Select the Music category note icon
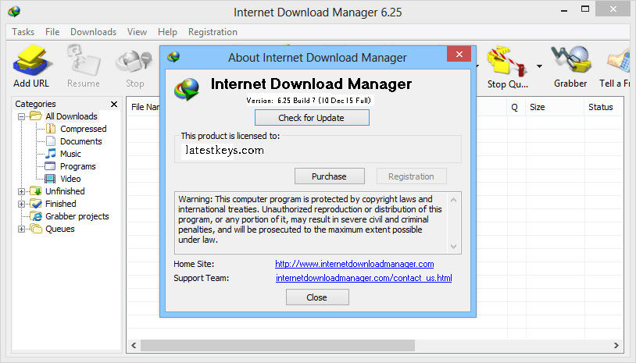Screen dimensions: 636x363 51,154
